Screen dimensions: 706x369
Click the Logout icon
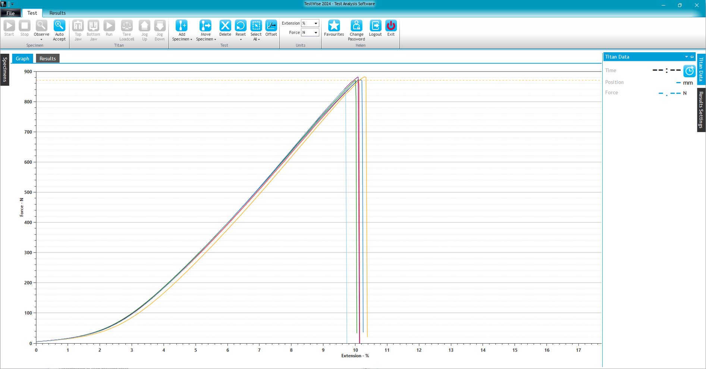tap(375, 26)
